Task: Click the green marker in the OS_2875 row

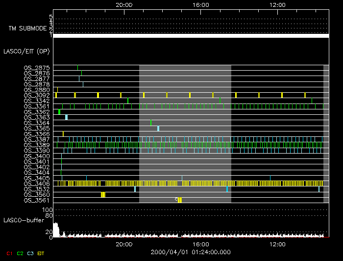Action: point(77,68)
